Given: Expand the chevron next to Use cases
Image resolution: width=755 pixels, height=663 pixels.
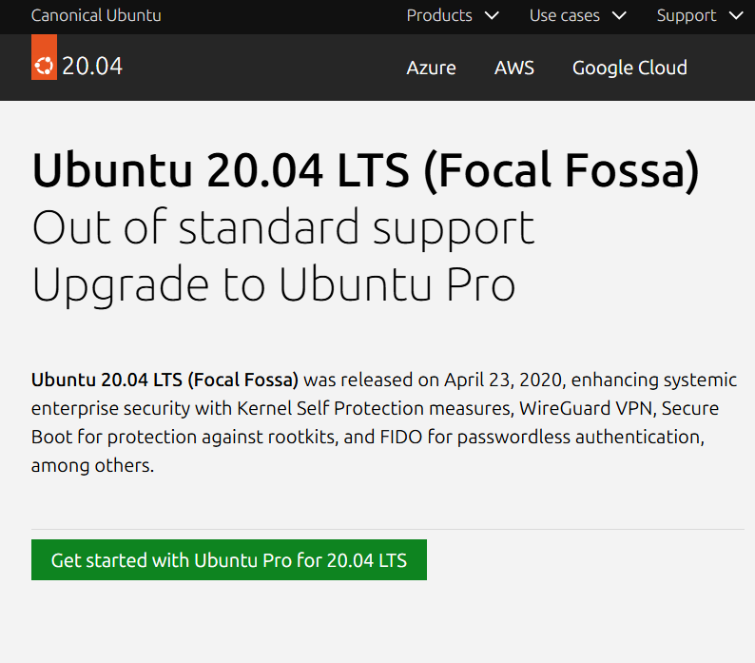Looking at the screenshot, I should point(619,16).
